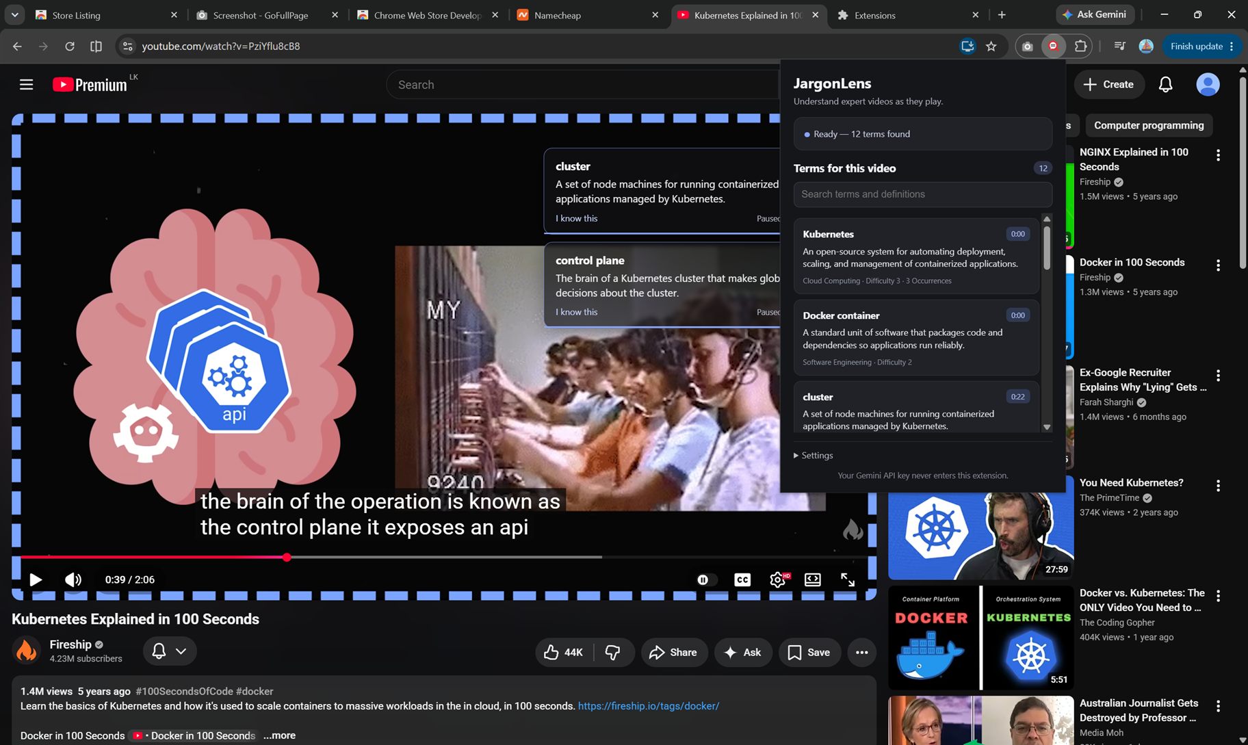Click 'I know this' on control plane overlay

tap(576, 312)
